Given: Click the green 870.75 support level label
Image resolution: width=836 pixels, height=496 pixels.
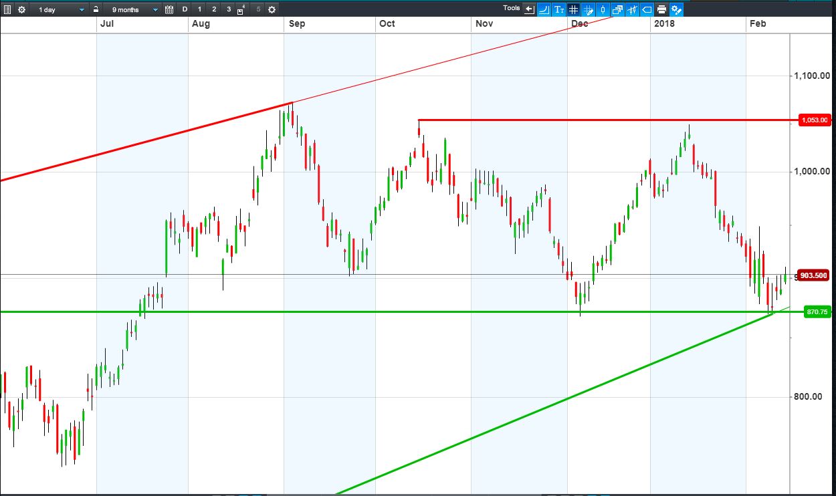Looking at the screenshot, I should [x=817, y=312].
